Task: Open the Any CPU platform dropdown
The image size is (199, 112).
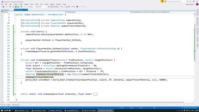Action: tap(41, 7)
